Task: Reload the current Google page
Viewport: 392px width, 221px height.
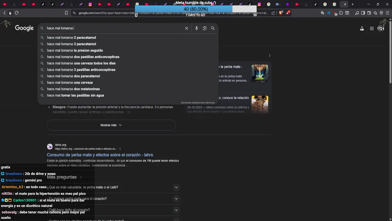Action: click(x=17, y=13)
